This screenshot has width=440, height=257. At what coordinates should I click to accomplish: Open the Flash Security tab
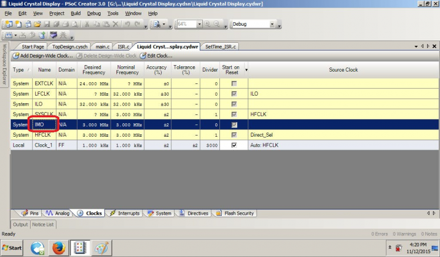point(235,214)
